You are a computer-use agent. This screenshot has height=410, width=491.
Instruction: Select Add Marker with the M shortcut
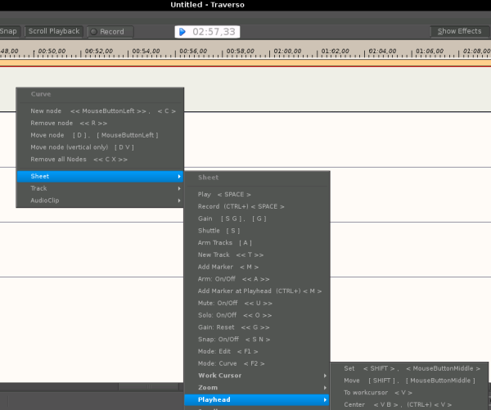(x=257, y=267)
